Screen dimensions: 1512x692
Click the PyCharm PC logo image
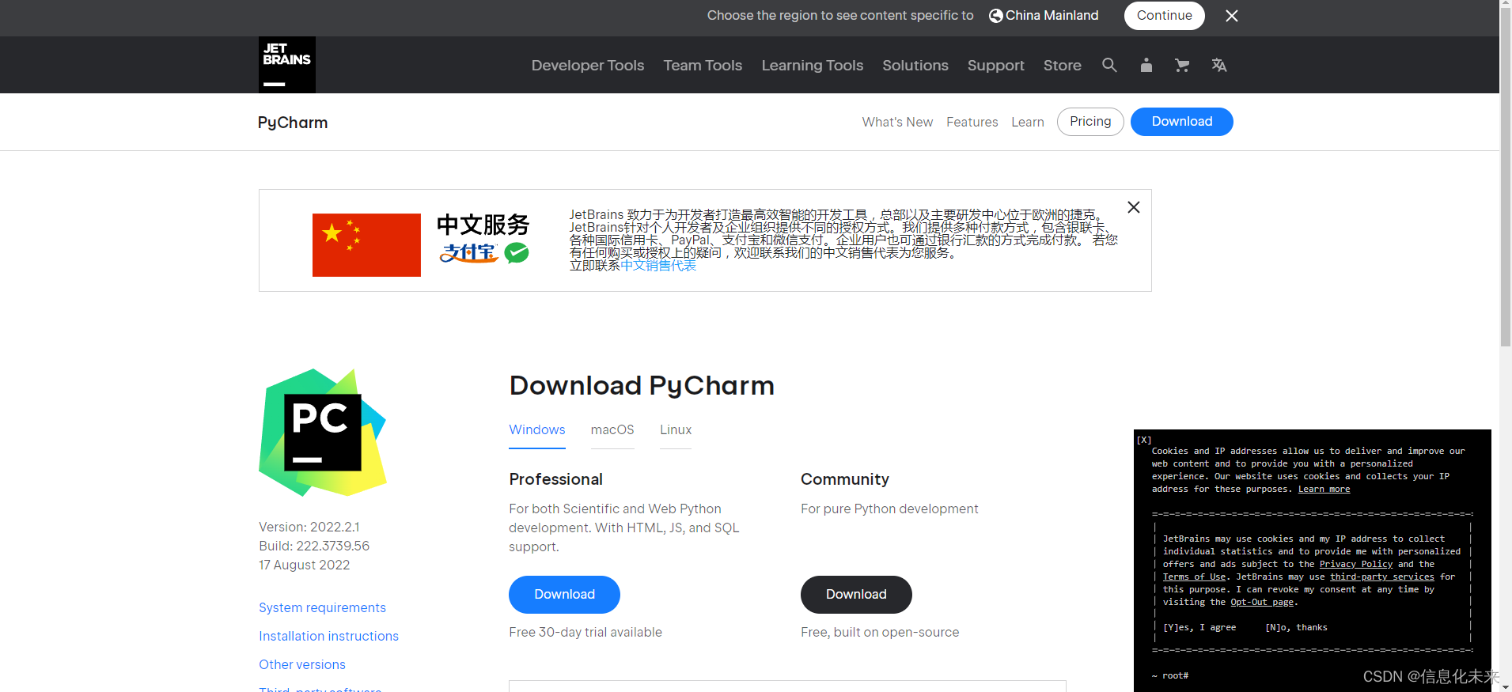(x=323, y=433)
